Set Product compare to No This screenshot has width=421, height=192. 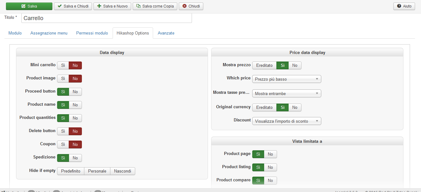[270, 180]
